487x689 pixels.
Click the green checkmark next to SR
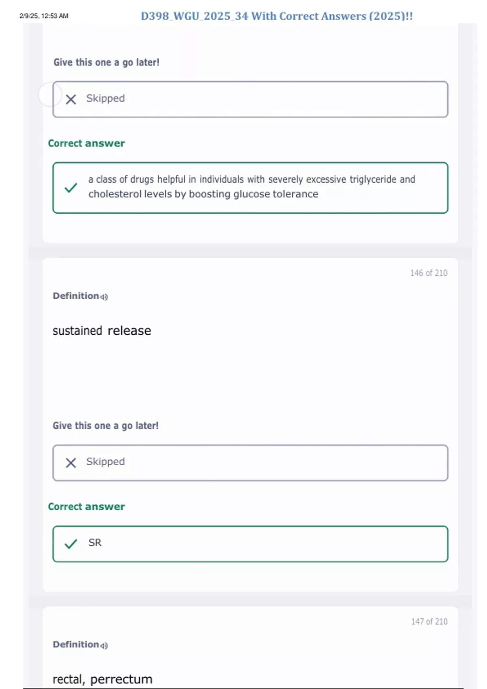pos(71,543)
